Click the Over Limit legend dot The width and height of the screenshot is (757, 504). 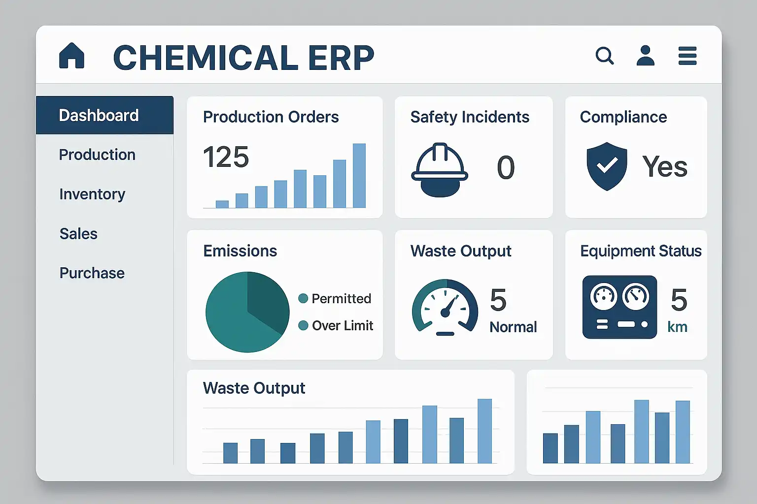click(x=303, y=325)
